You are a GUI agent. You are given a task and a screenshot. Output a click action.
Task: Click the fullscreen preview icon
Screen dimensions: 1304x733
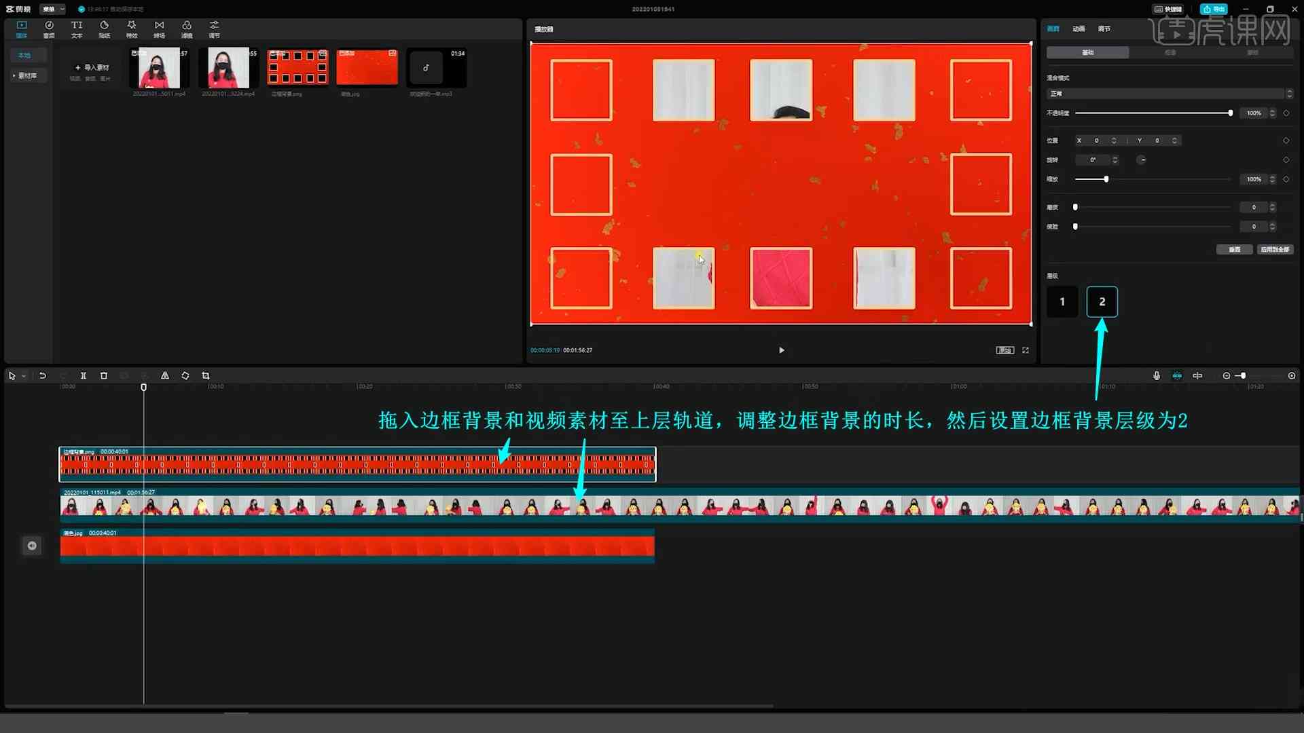[x=1026, y=350]
